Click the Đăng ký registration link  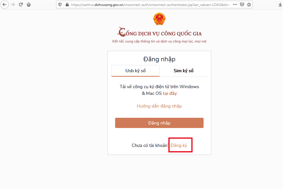(179, 145)
